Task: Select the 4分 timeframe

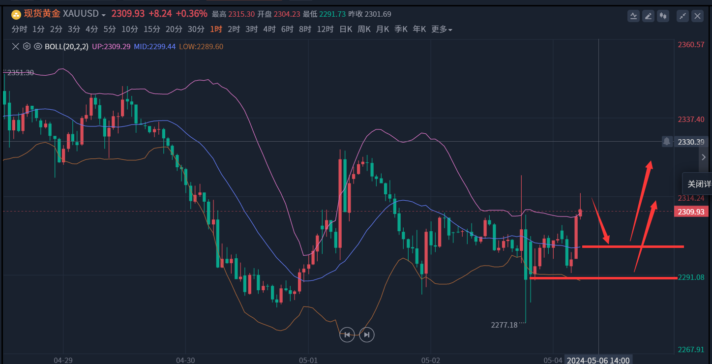Action: (x=91, y=30)
